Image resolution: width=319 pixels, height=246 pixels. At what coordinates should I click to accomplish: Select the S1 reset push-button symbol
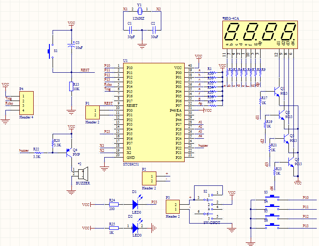[50, 51]
